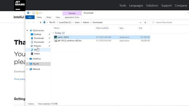Image resolution: width=189 pixels, height=106 pixels.
Task: Open Customize Quick Access Toolbar dropdown
Action: (x=40, y=13)
